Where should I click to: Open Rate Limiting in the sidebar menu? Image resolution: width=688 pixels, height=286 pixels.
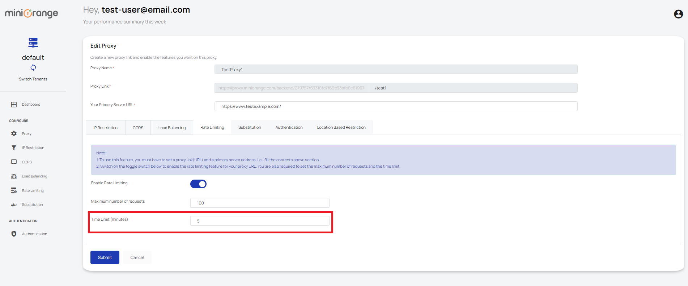33,191
